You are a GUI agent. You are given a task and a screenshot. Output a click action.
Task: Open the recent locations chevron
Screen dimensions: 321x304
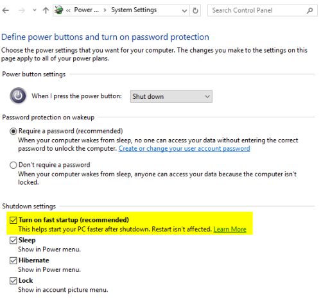click(35, 10)
